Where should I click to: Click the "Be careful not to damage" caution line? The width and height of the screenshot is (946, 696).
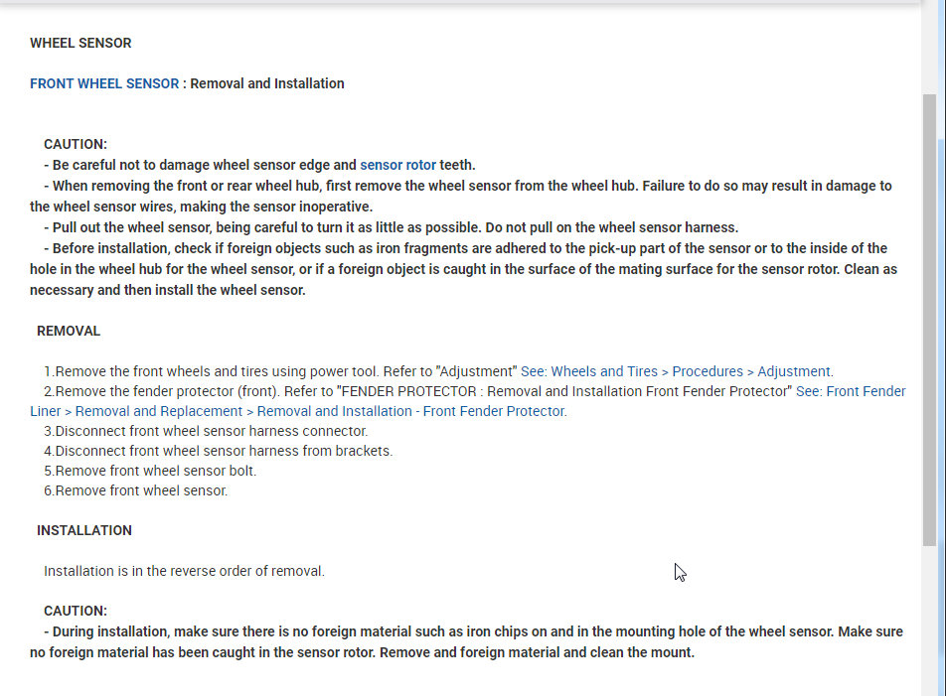[x=199, y=165]
